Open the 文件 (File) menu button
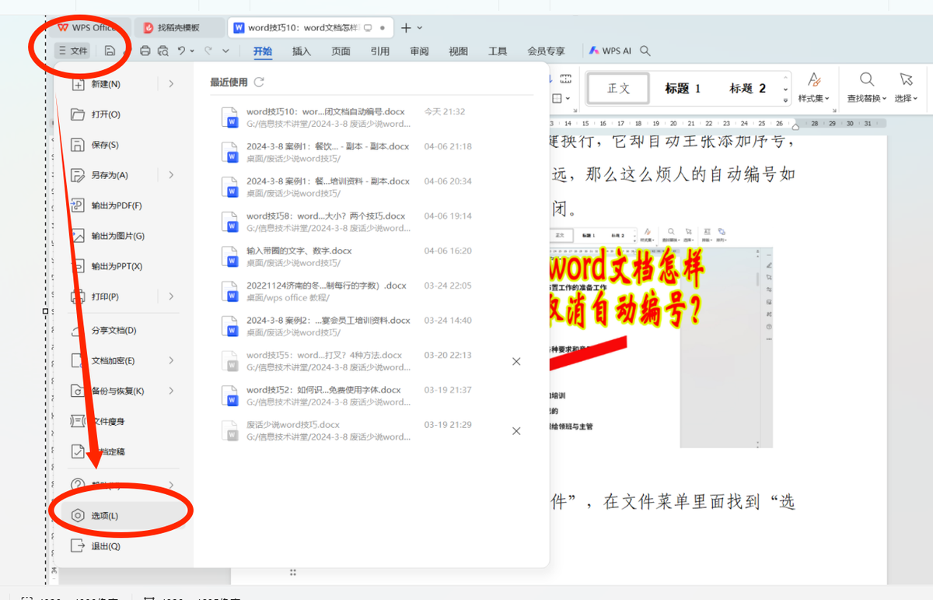 click(72, 51)
